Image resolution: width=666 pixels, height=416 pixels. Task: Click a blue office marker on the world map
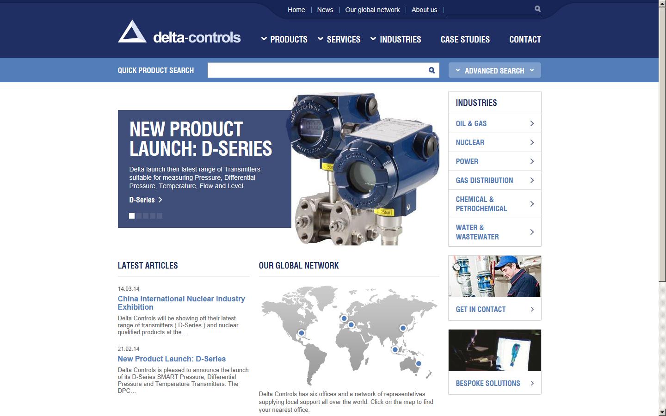tap(344, 318)
